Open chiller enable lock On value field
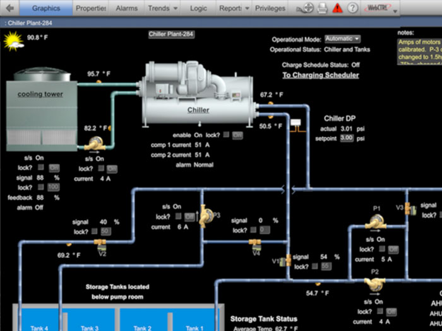This screenshot has height=331, width=442. point(237,136)
